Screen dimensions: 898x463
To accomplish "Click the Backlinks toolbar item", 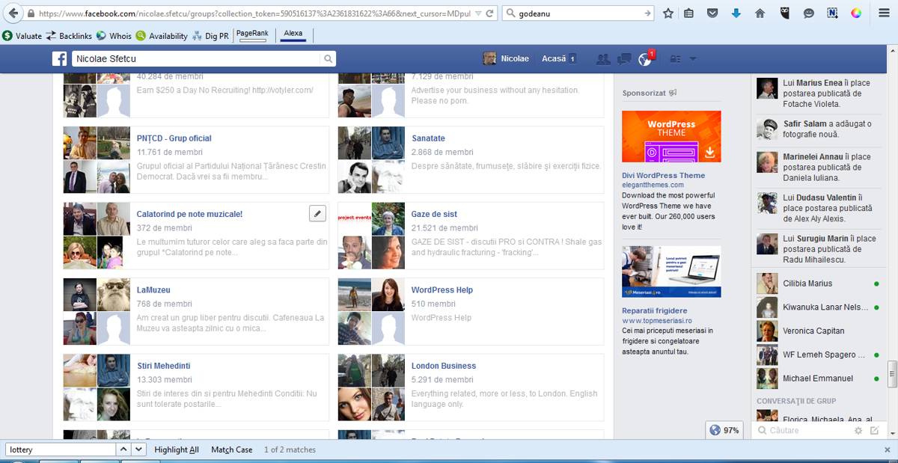I will coord(68,36).
